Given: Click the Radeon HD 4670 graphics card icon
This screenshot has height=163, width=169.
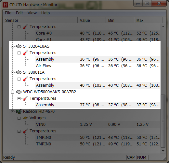Looking at the screenshot, I should [x=19, y=111].
